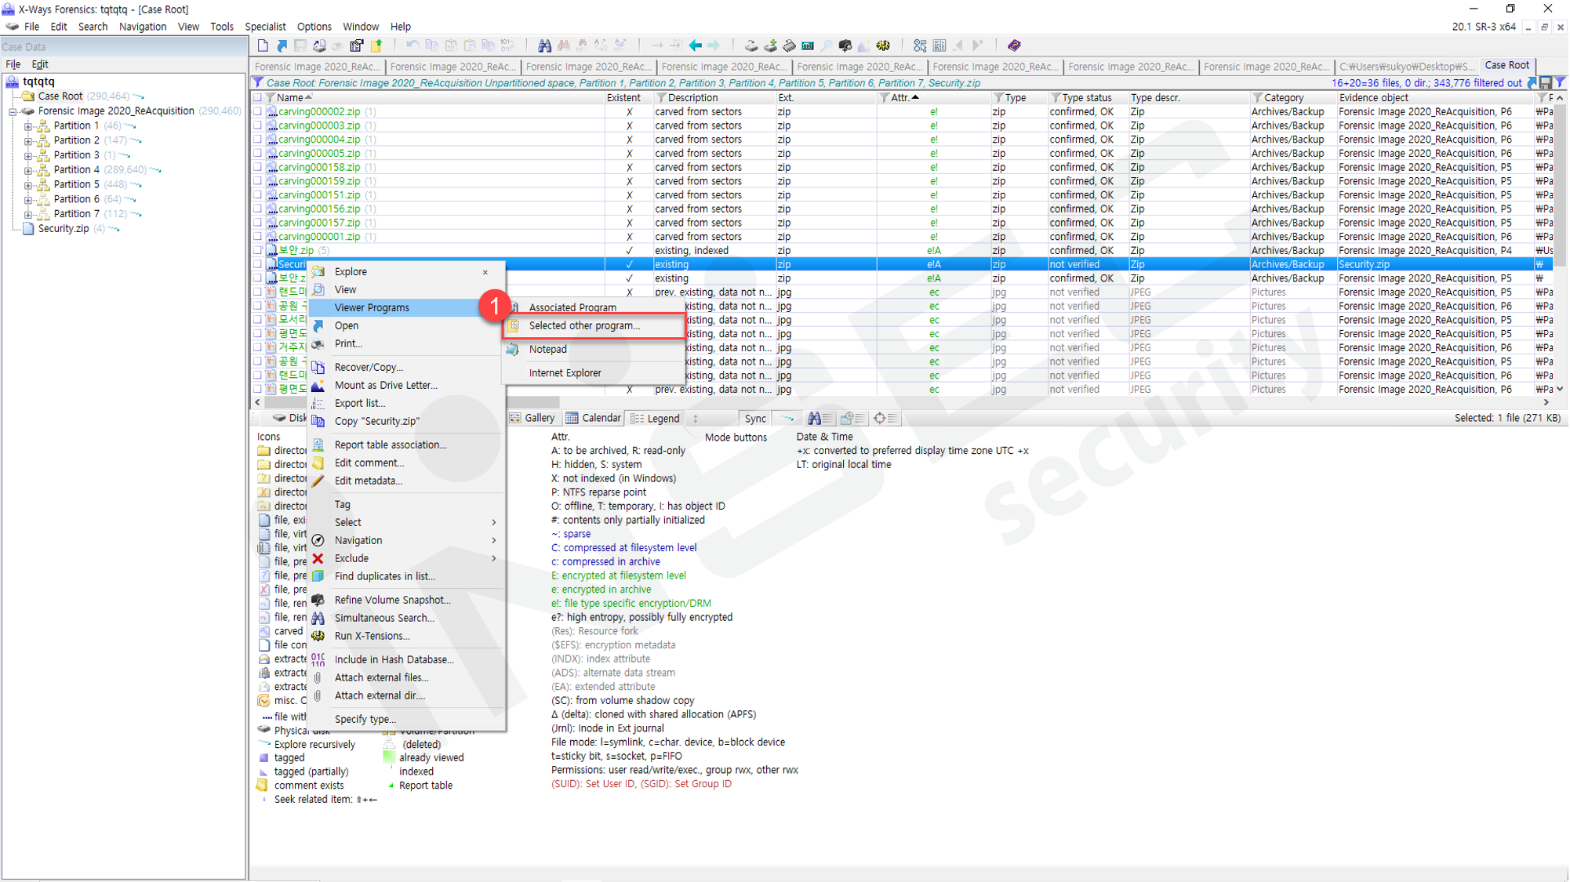
Task: Switch to the Case Root tab
Action: click(1506, 66)
